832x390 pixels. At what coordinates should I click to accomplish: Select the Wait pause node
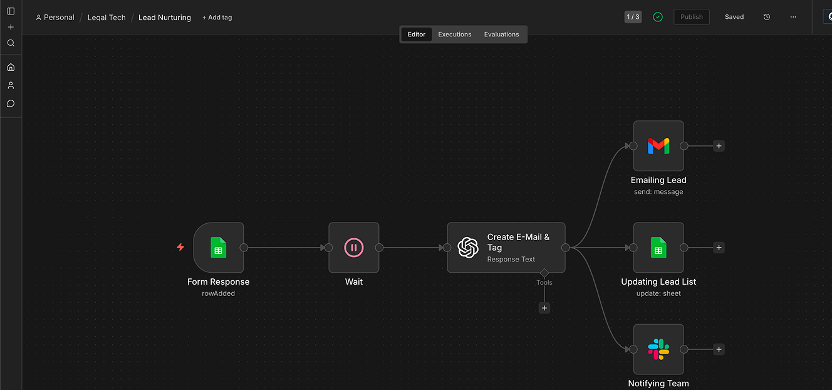coord(354,248)
